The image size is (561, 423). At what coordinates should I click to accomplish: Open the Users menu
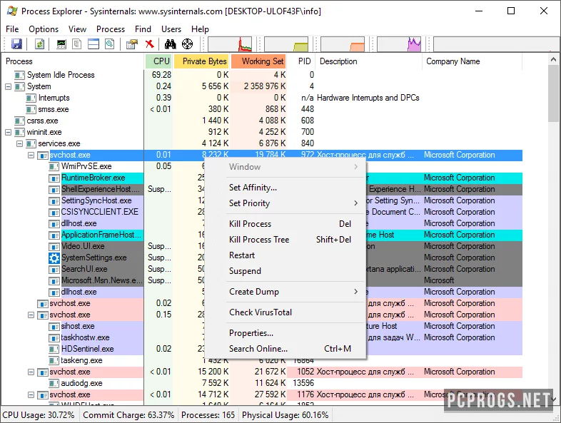171,29
